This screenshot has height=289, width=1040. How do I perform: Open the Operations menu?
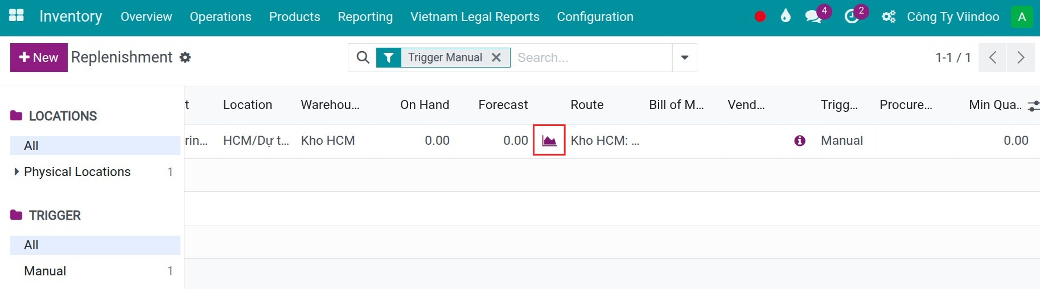click(220, 16)
